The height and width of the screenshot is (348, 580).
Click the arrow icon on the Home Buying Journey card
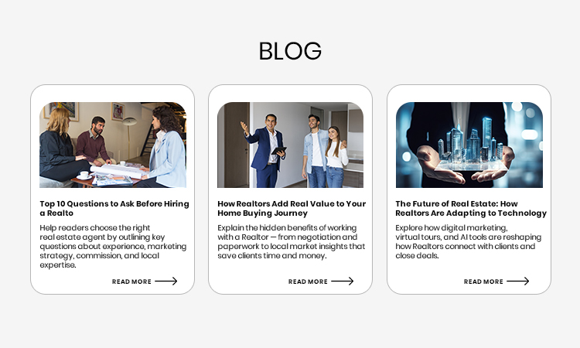pyautogui.click(x=342, y=281)
